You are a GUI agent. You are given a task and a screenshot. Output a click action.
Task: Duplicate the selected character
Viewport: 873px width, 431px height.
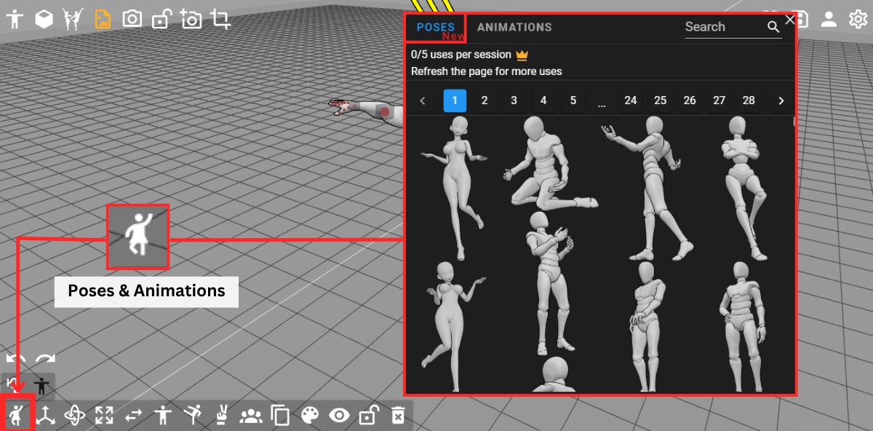tap(279, 415)
